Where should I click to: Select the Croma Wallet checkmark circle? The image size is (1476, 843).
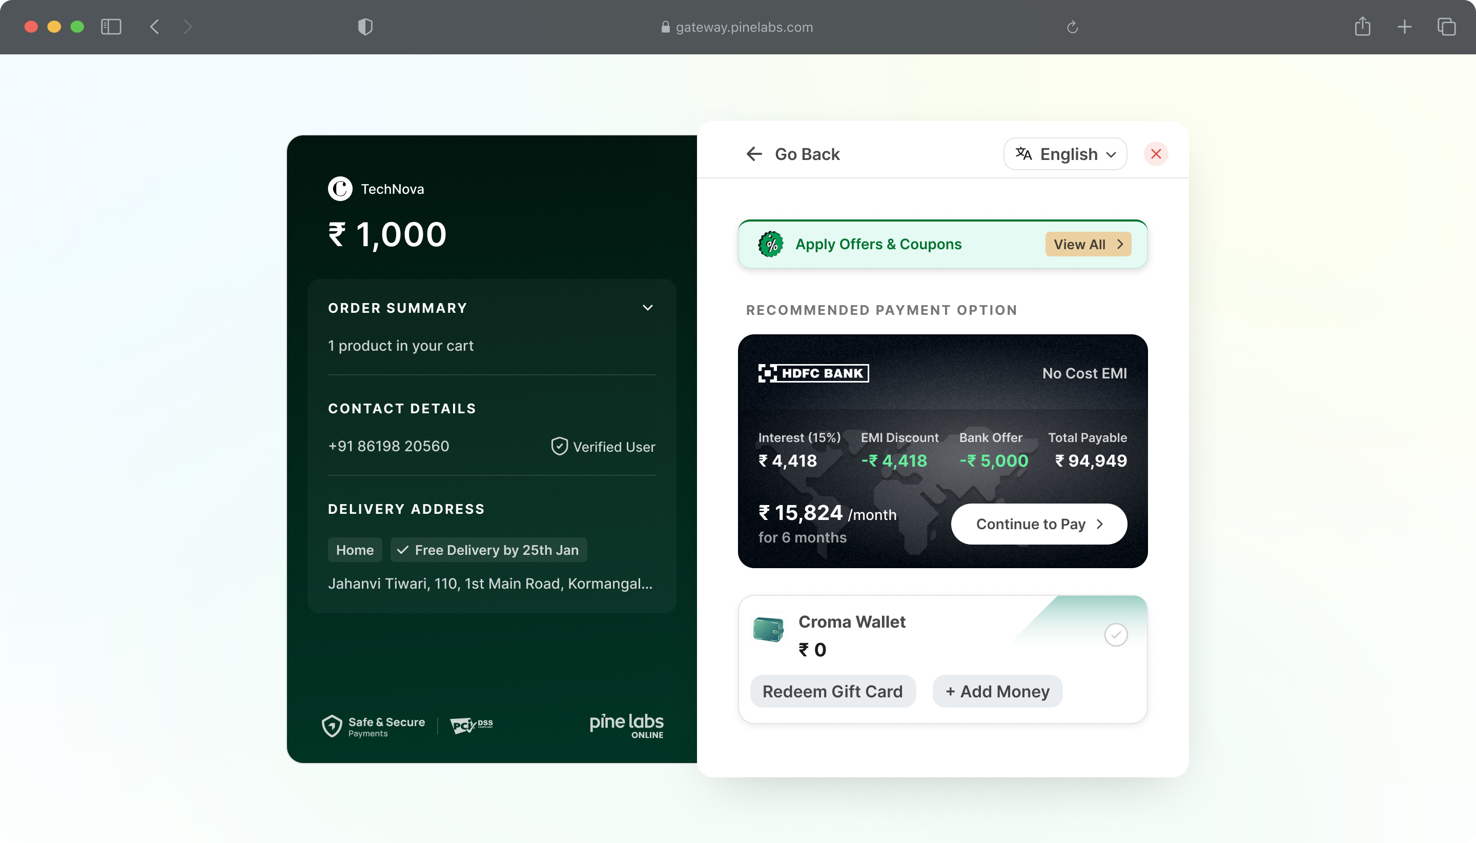pyautogui.click(x=1116, y=635)
